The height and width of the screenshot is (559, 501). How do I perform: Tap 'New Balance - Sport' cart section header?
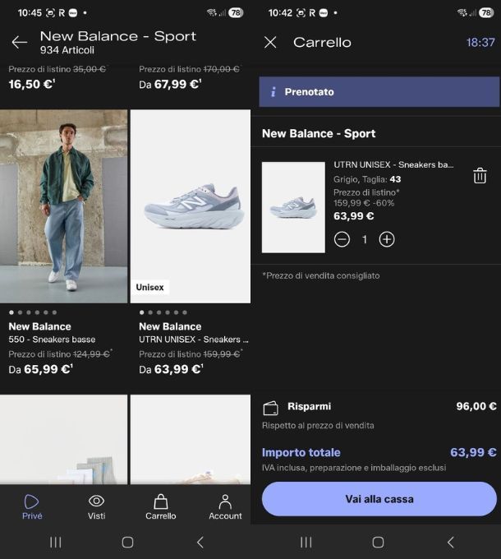(x=319, y=133)
